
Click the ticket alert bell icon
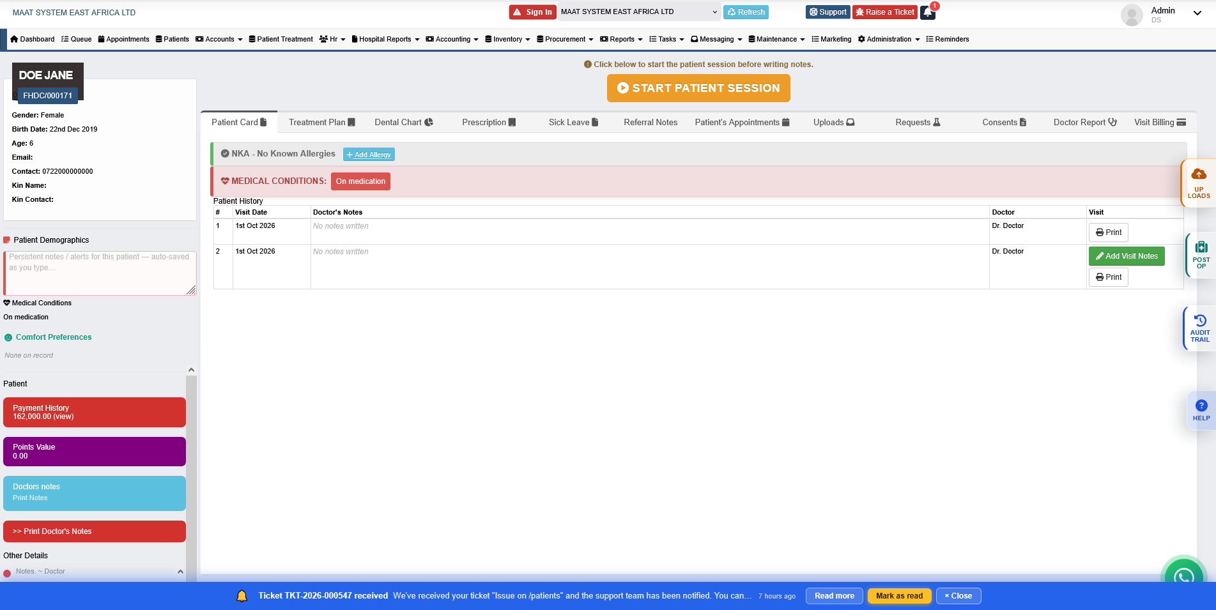(242, 596)
